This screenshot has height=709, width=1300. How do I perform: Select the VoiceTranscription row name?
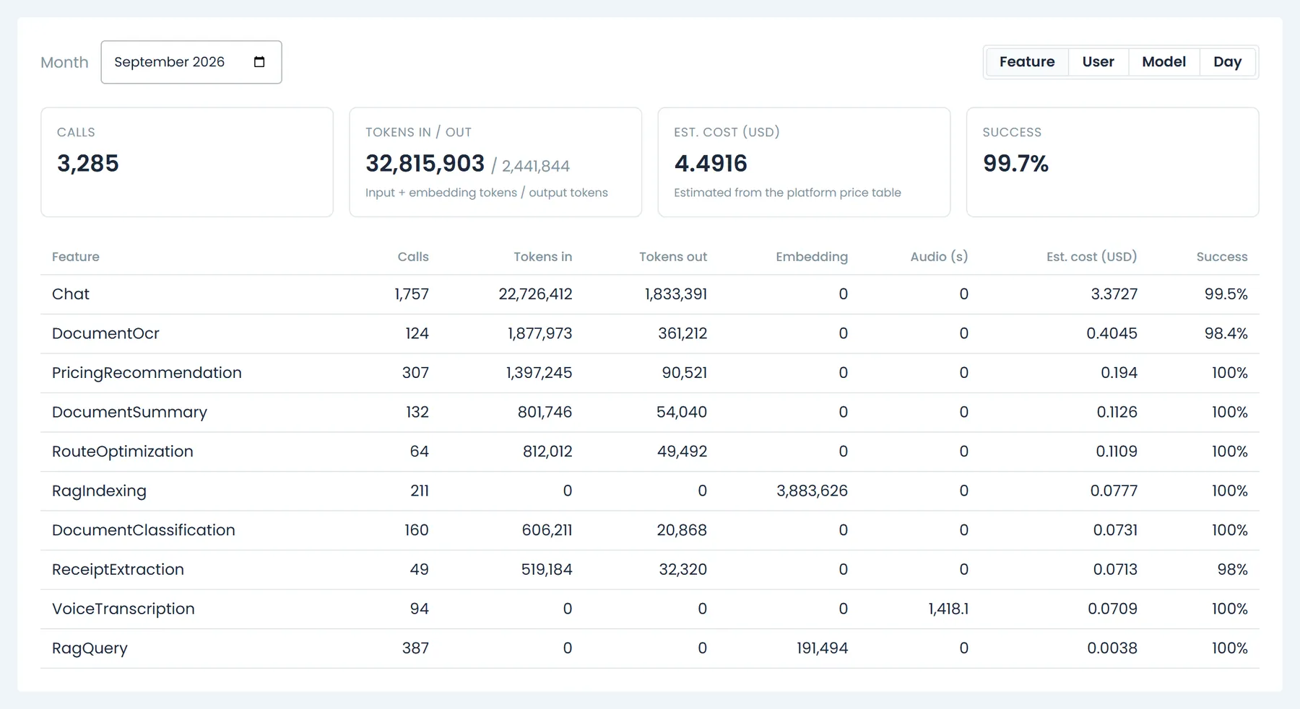123,609
